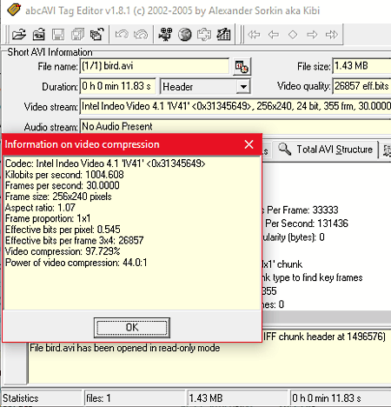Go to the first file arrow
The width and height of the screenshot is (391, 407).
click(x=254, y=35)
